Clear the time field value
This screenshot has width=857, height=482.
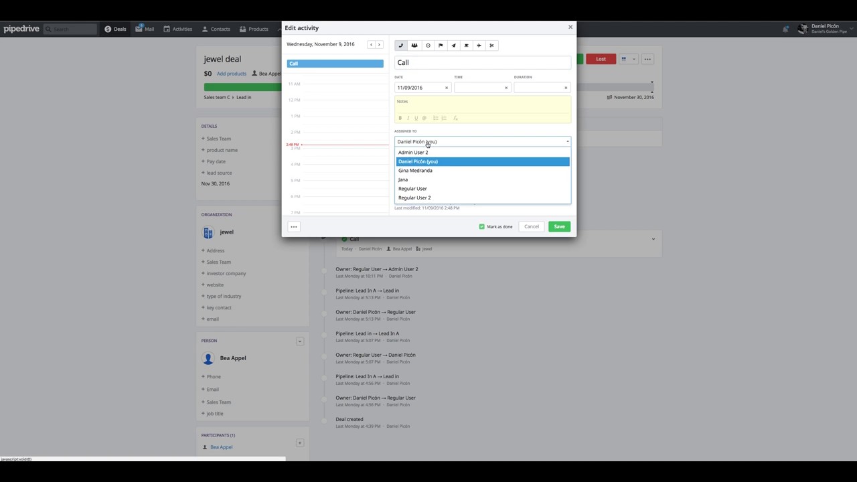506,88
